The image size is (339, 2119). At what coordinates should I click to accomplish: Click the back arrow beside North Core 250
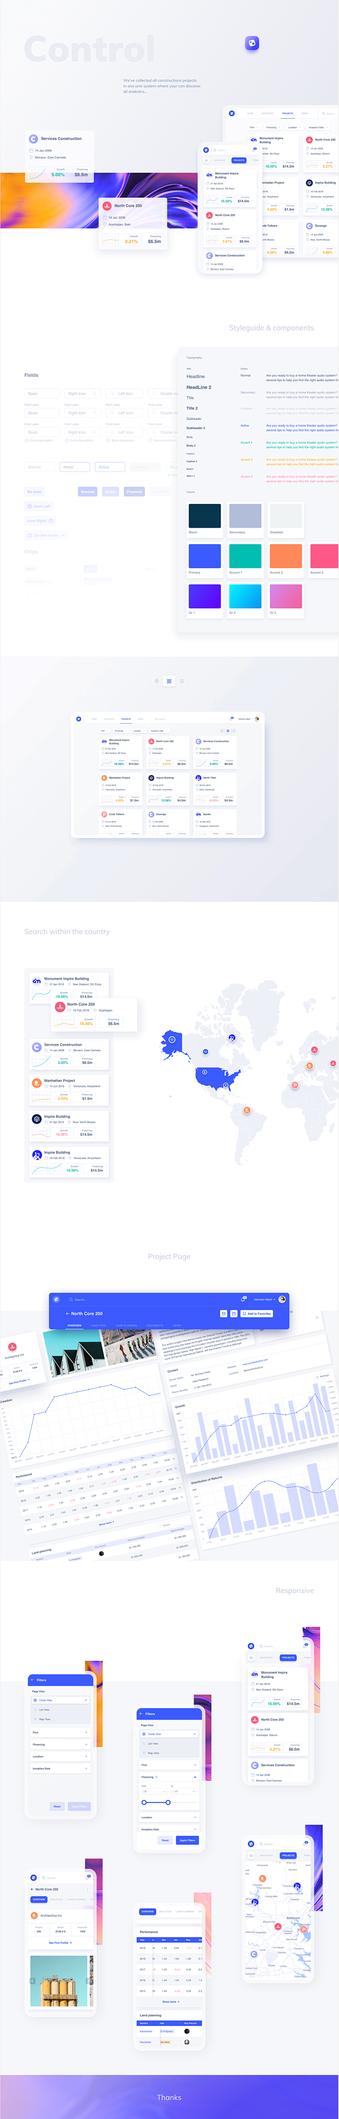(67, 1314)
